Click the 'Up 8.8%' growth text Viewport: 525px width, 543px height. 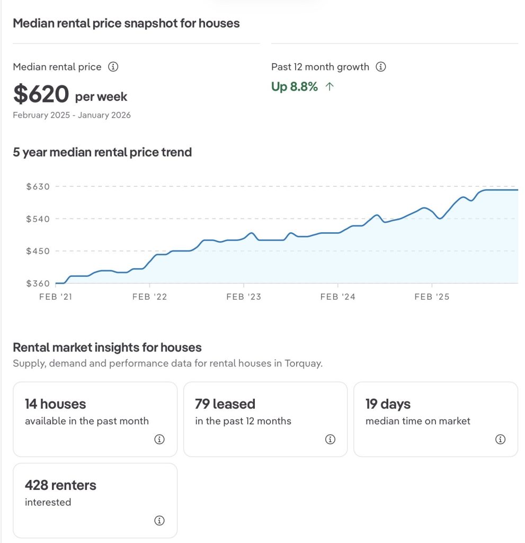click(x=295, y=87)
